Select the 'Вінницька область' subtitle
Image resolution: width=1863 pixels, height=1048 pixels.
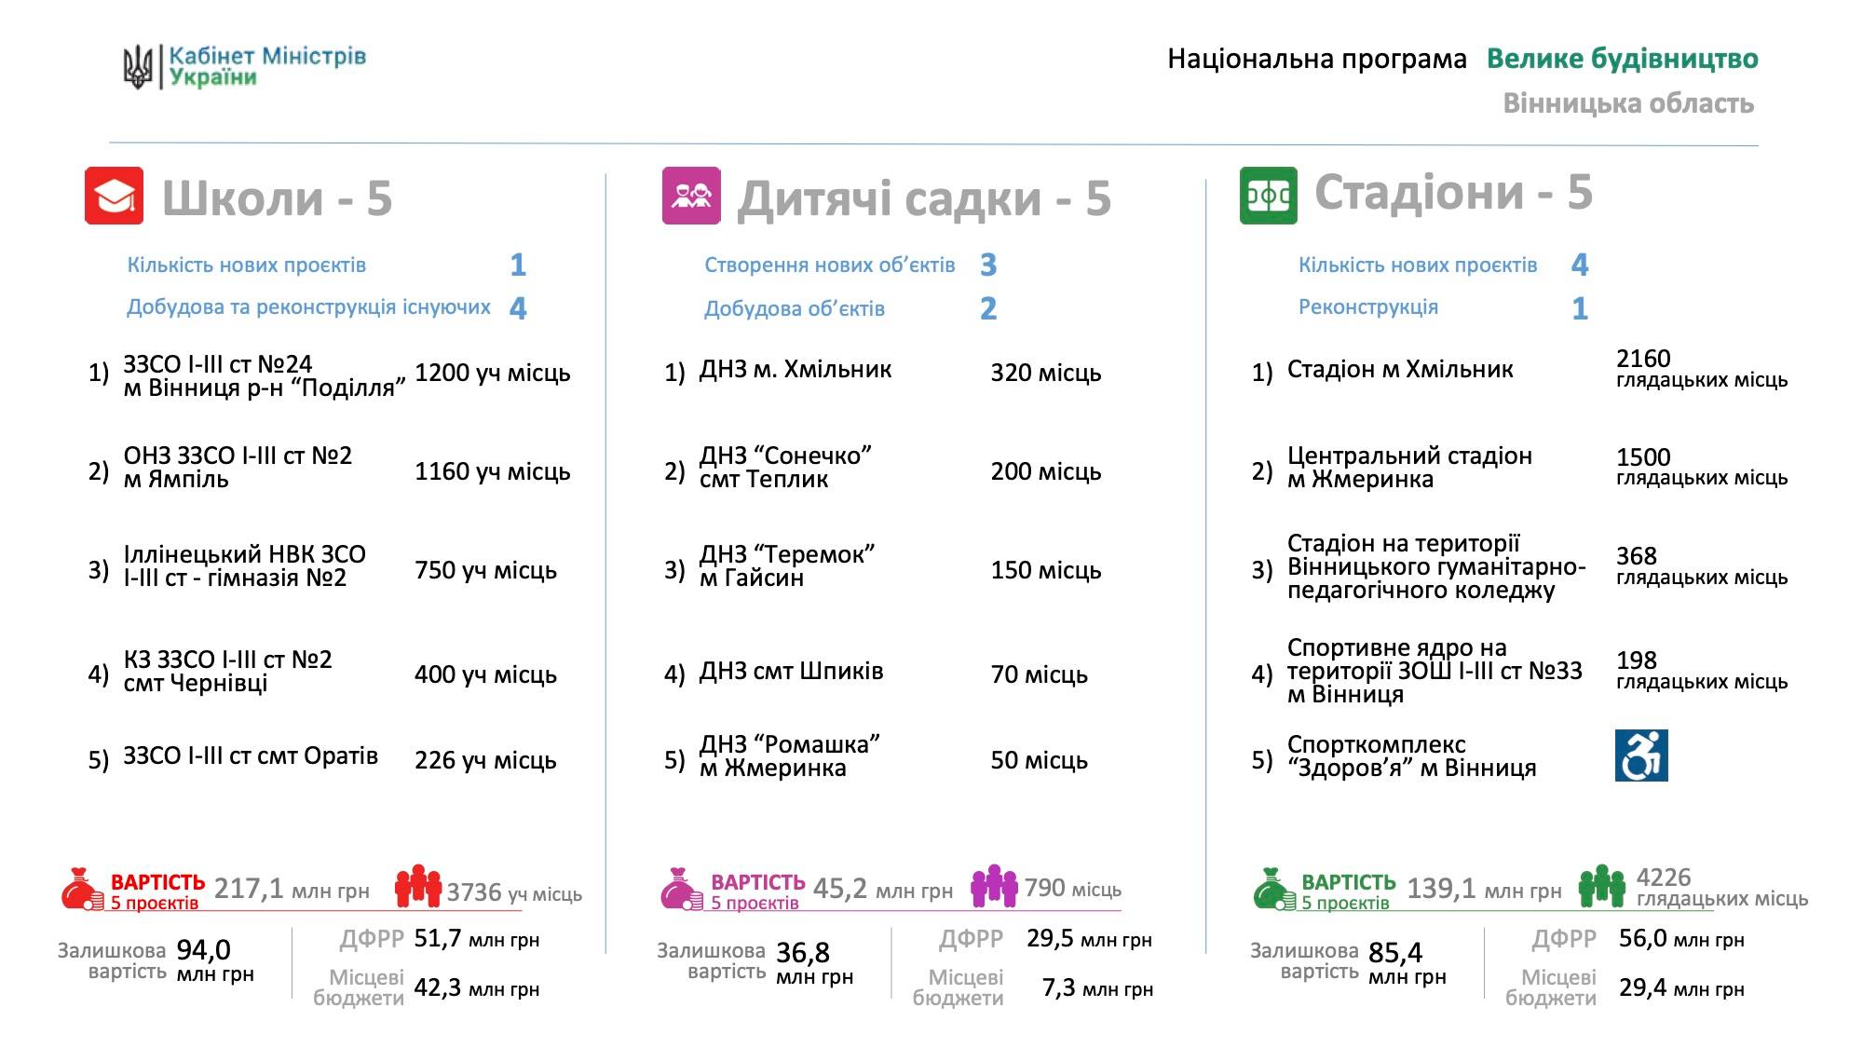click(x=1628, y=103)
